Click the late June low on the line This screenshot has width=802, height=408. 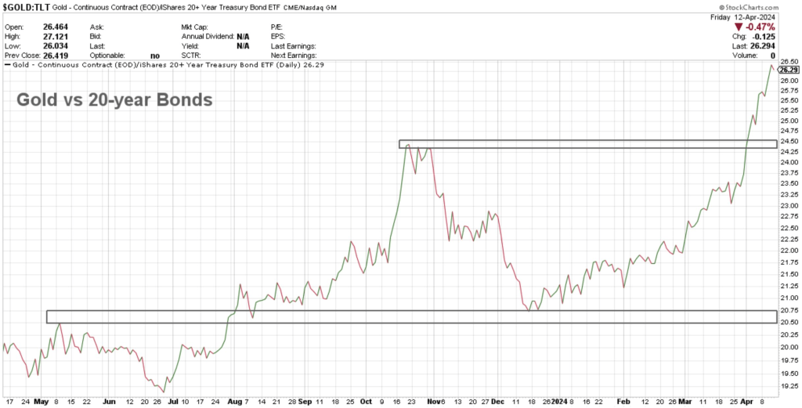(x=164, y=392)
